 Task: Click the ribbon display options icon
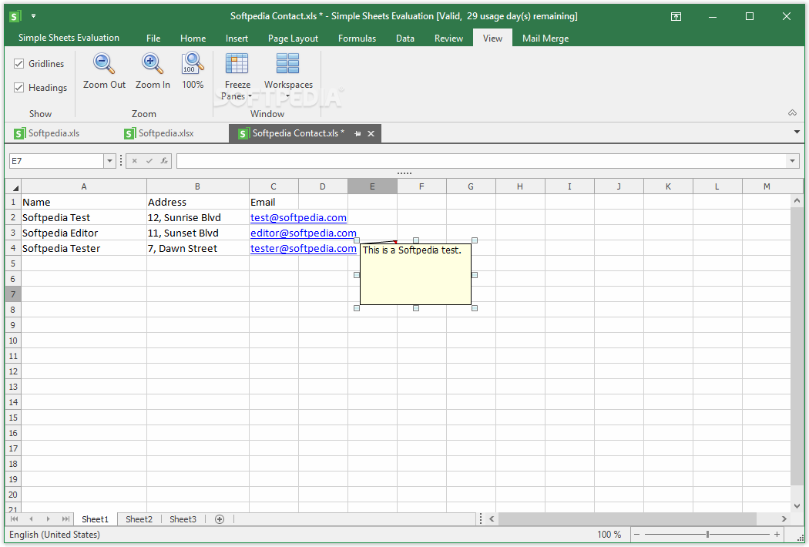676,16
